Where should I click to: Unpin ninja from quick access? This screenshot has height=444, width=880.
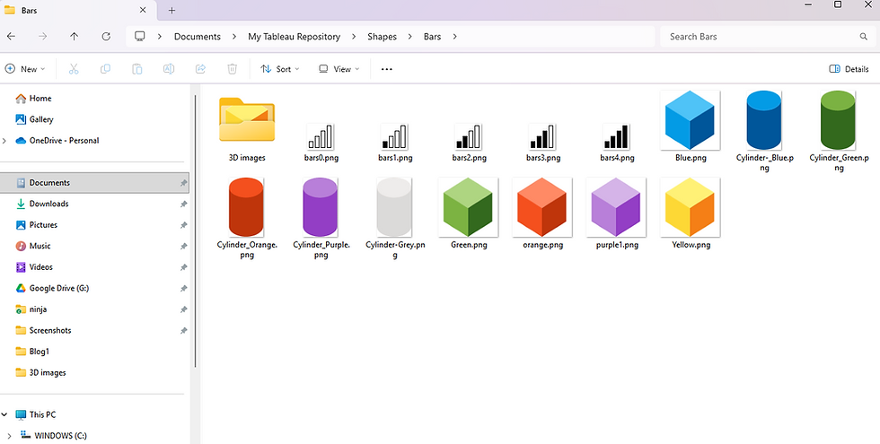point(183,309)
